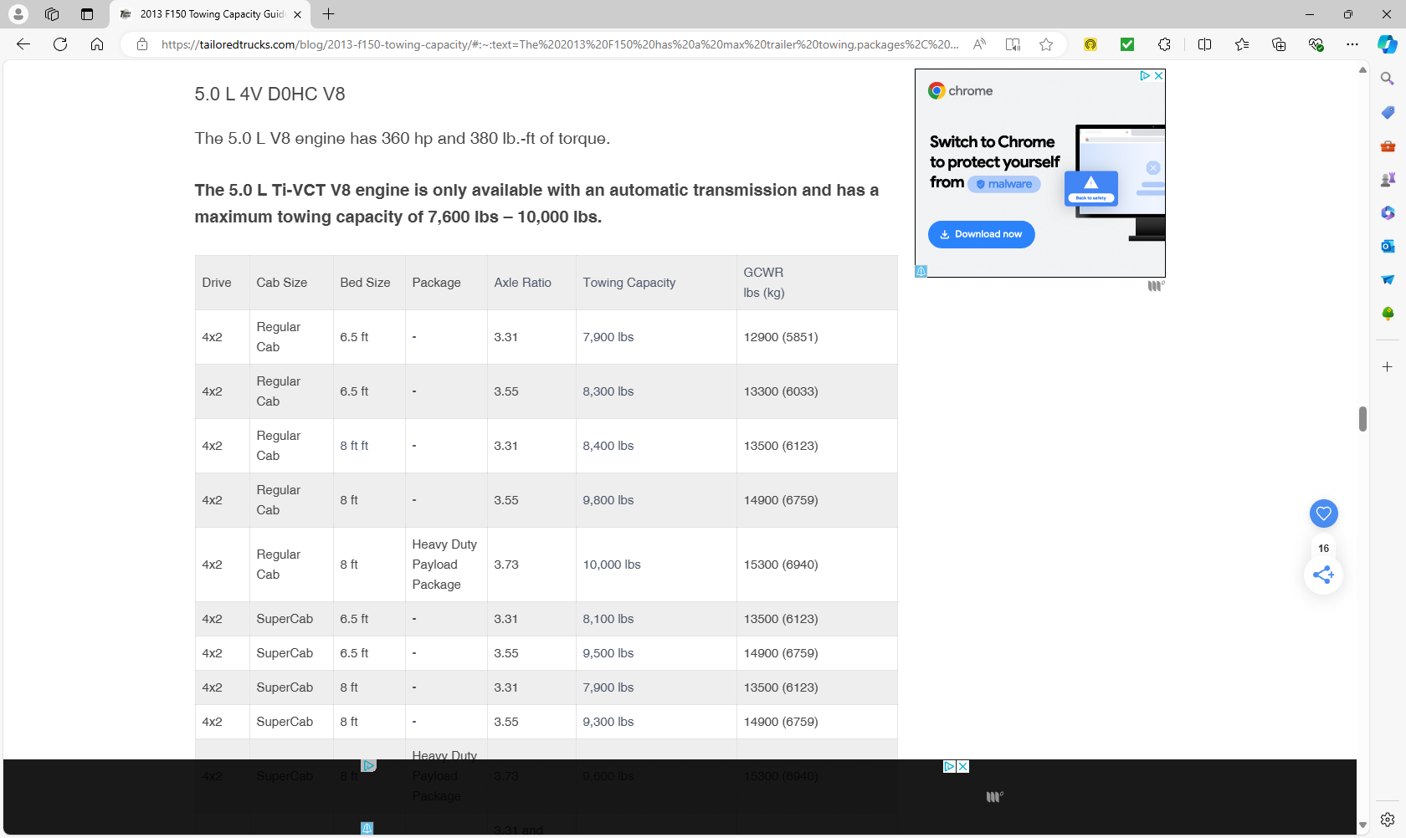Click the scrollbar up arrow
1406x838 pixels.
click(1362, 70)
